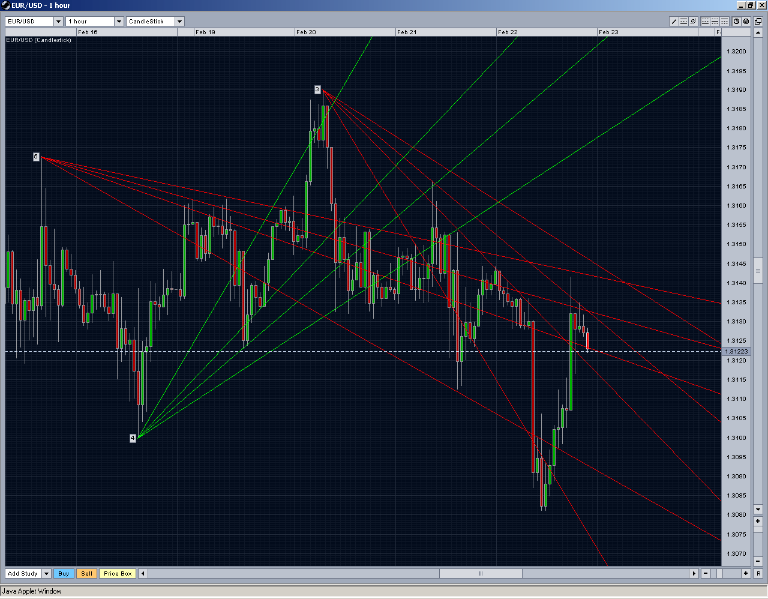768x599 pixels.
Task: Select the trend line drawing tool
Action: [674, 21]
